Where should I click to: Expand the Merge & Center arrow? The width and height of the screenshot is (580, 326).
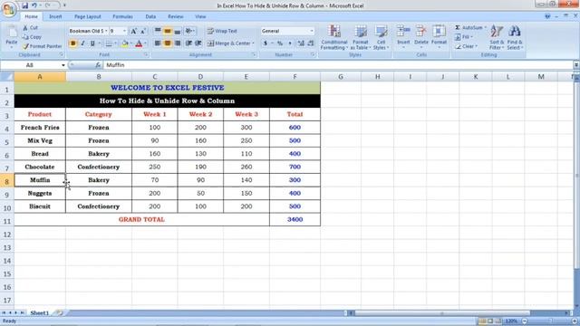click(254, 43)
